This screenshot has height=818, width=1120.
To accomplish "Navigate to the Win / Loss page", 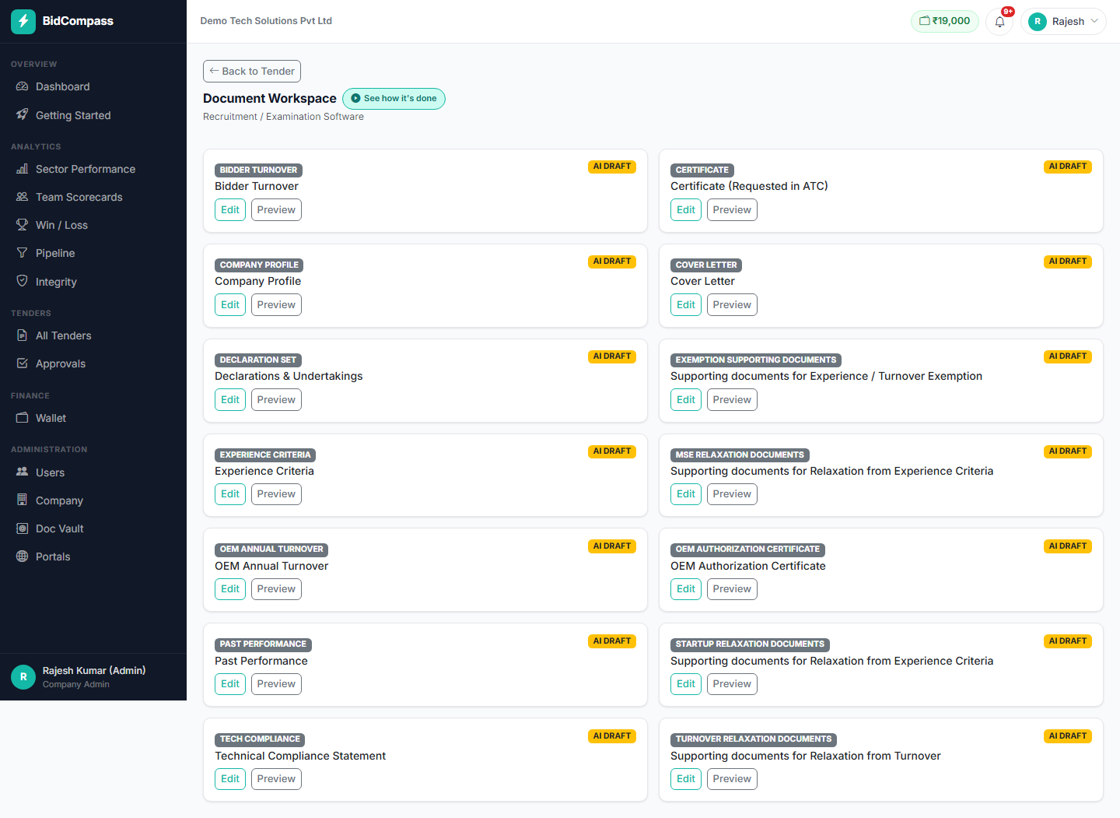I will pos(93,225).
